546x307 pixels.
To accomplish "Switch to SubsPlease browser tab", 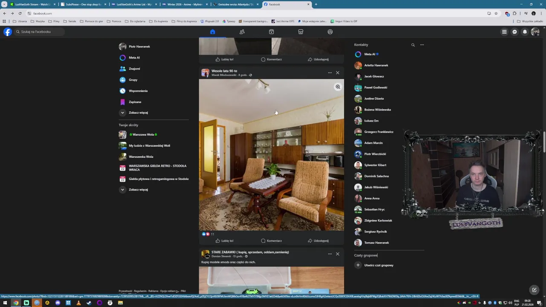I will 83,4.
